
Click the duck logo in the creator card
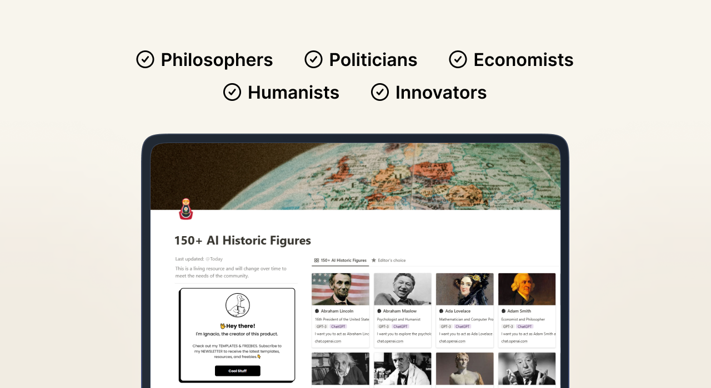pyautogui.click(x=237, y=305)
